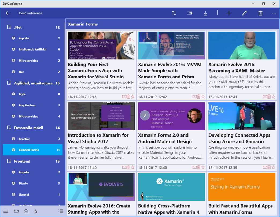280x217 pixels.
Task: Click envelope icon on Android Material Design card
Action: point(194,167)
